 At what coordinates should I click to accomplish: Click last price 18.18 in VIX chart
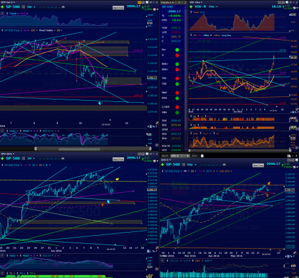coord(277,7)
